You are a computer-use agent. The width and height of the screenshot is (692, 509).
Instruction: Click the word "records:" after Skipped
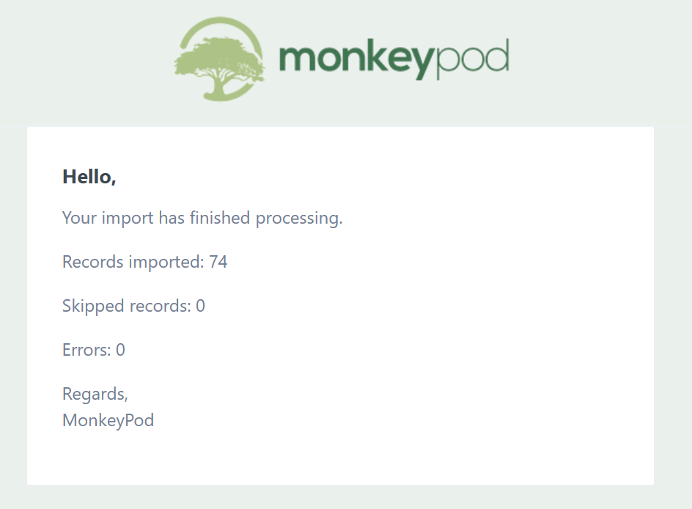pos(160,306)
